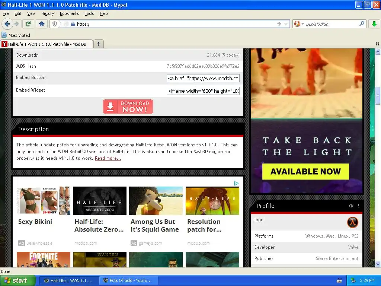Open the address bar history dropdown arrow

point(286,24)
